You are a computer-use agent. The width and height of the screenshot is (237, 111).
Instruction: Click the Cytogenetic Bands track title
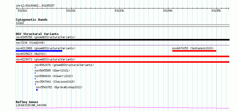pyautogui.click(x=32, y=20)
